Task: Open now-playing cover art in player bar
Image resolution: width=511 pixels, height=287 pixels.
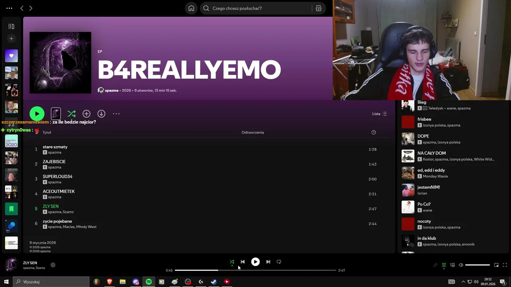Action: click(11, 265)
